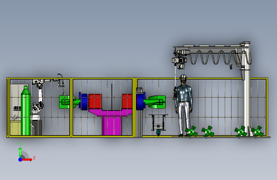Screen dimensions: 277x180
Task: Select the small cart with teal wheel
Action: pos(158,125)
